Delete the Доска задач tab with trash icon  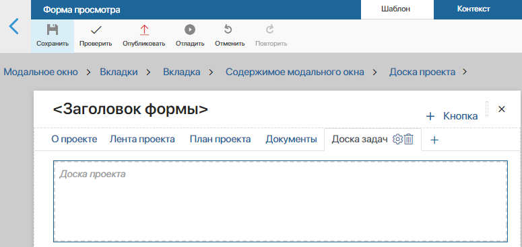click(x=408, y=140)
